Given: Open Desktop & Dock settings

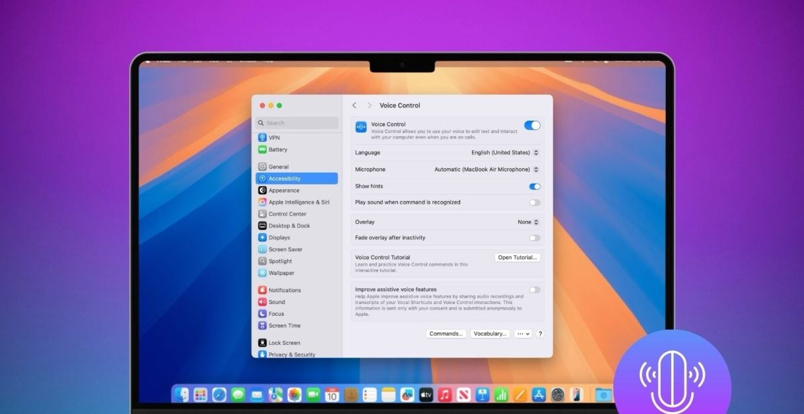Looking at the screenshot, I should [296, 226].
